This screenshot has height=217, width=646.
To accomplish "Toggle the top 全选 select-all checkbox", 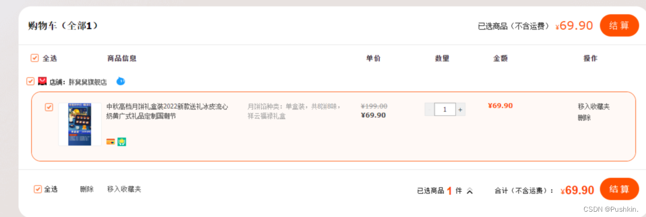I will [35, 58].
